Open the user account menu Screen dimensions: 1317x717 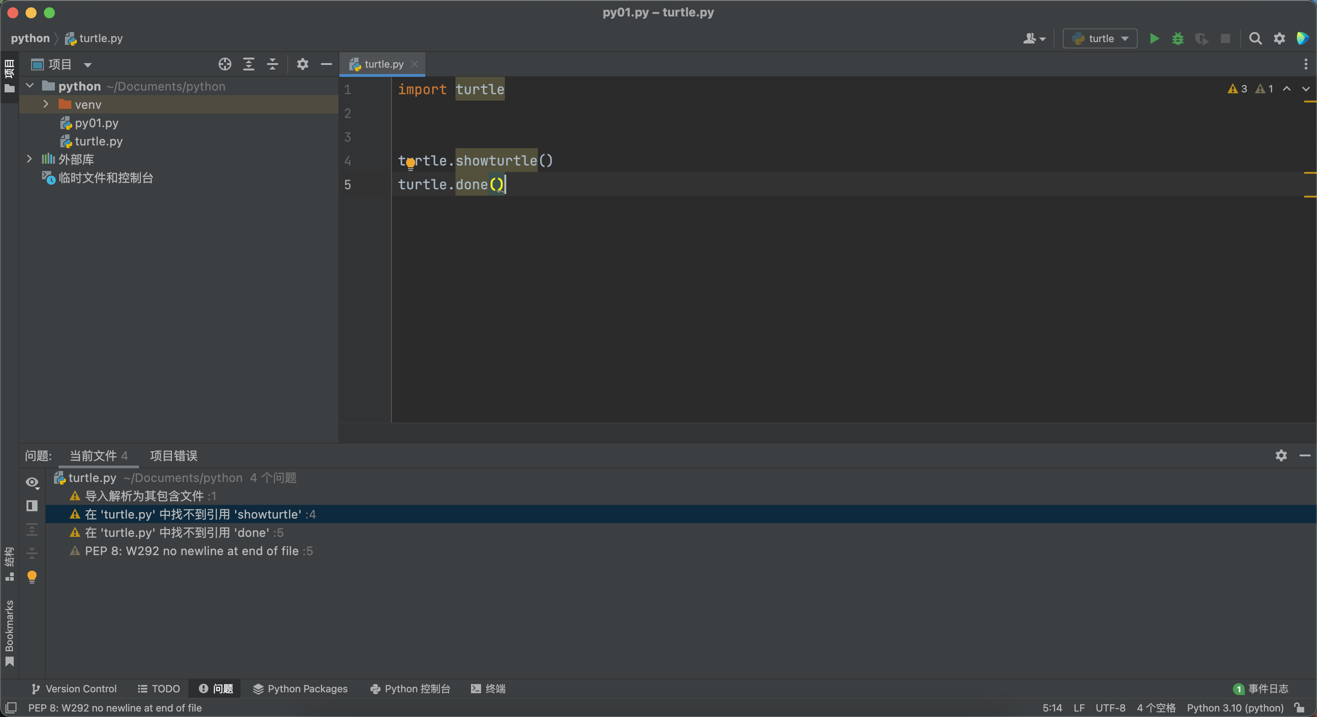coord(1034,38)
